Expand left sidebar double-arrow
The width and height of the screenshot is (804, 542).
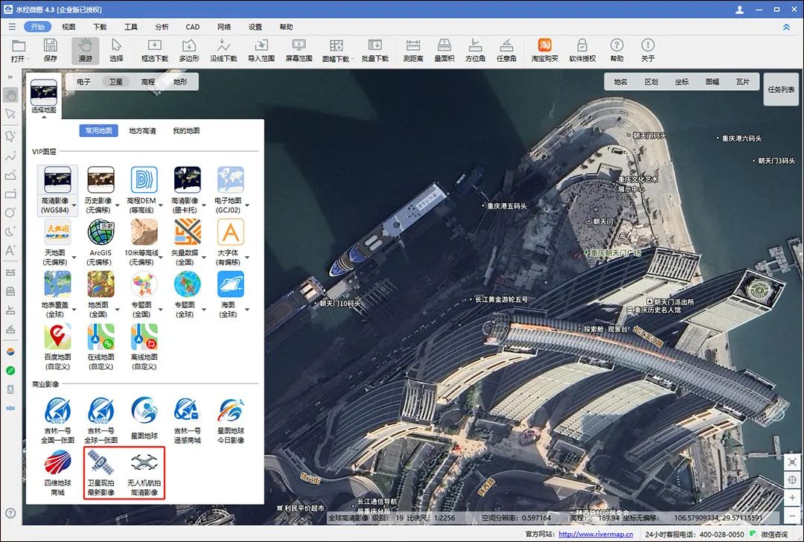pos(10,77)
